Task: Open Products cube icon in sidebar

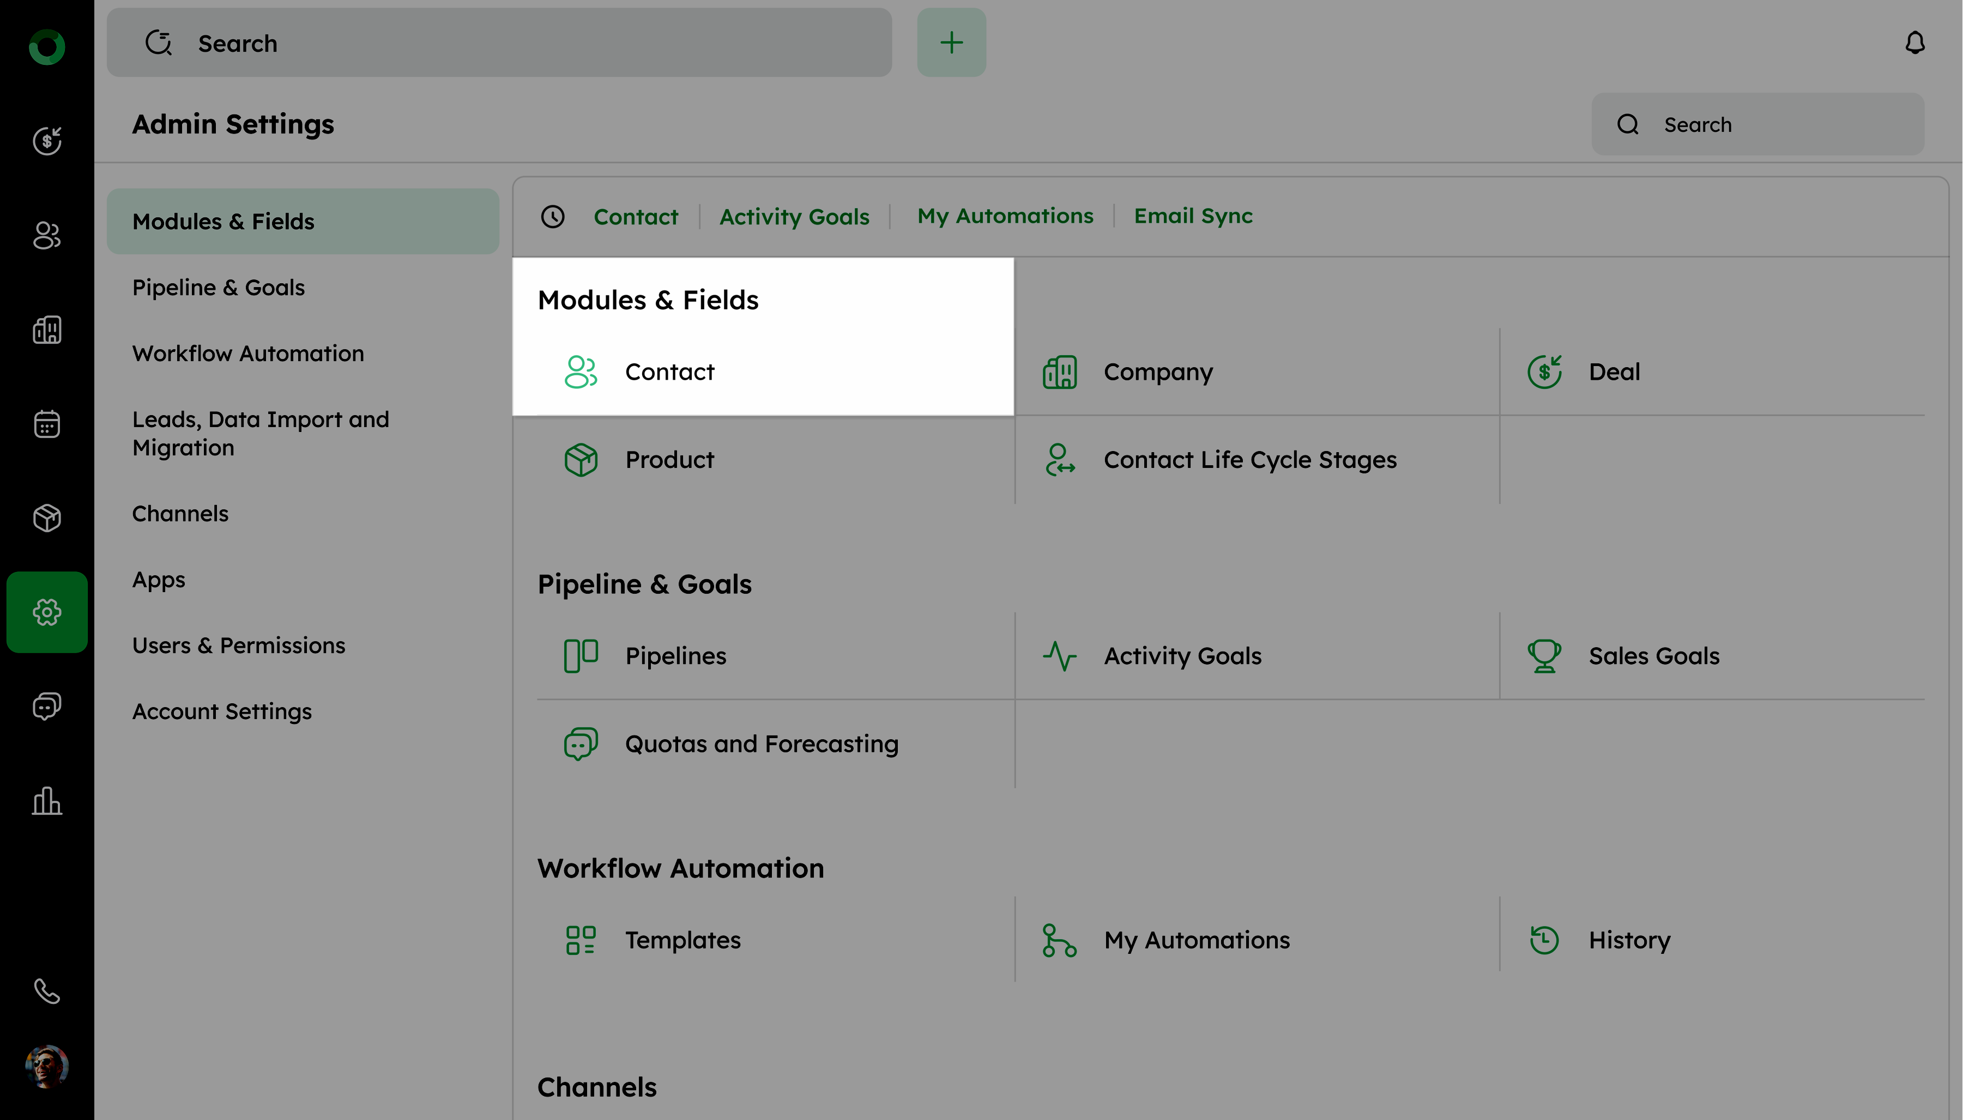Action: (47, 518)
